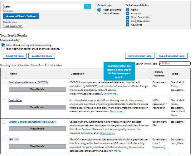Click the main Water search text box
Viewport: 195px width, 156px height.
click(44, 6)
